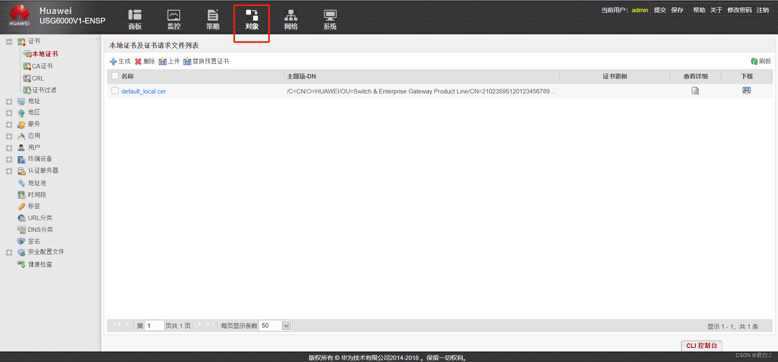The width and height of the screenshot is (778, 362).
Task: Click 替换预置证书 button
Action: pos(206,61)
